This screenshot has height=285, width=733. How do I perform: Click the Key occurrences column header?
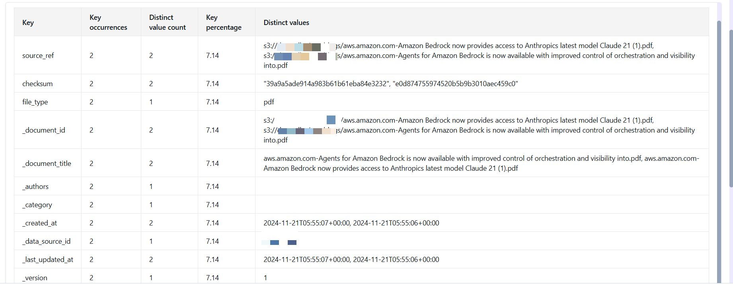[108, 23]
